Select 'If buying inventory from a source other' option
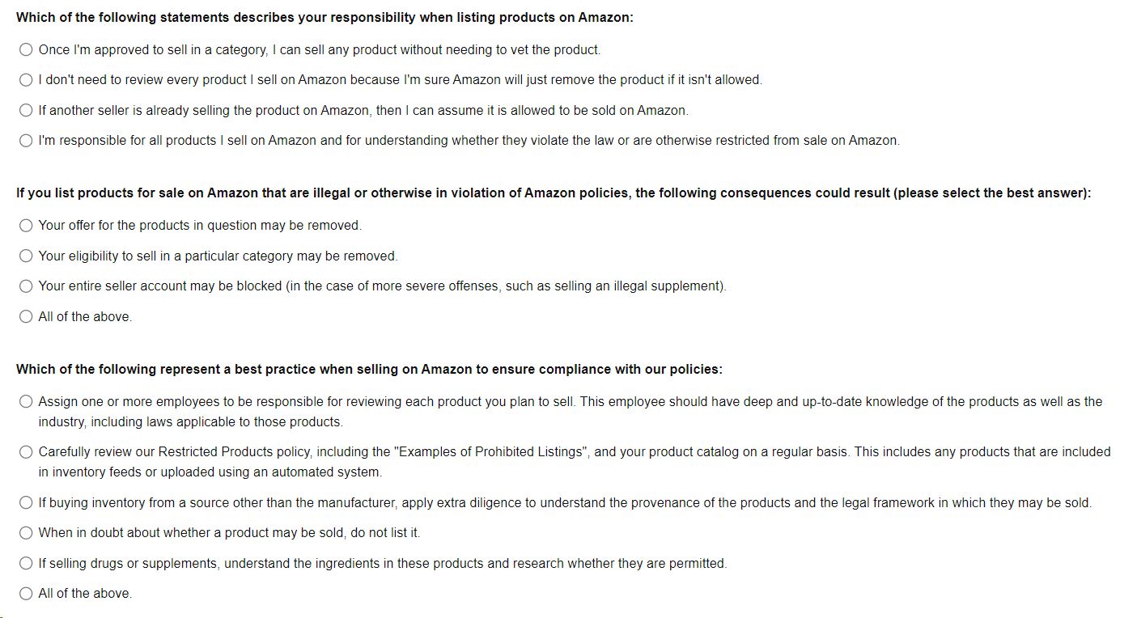Screen dimensions: 1137x618 click(26, 503)
